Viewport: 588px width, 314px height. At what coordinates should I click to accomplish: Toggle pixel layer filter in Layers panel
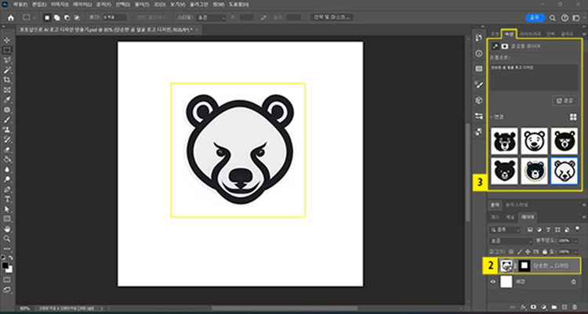click(x=530, y=229)
